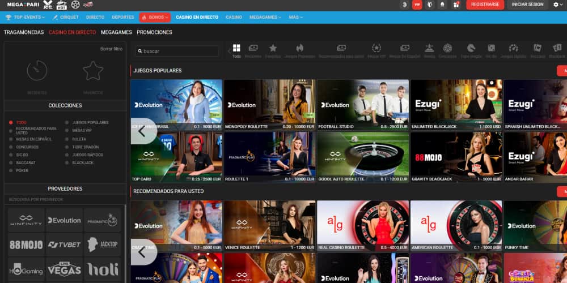Select the Concursos collection option
Screen dimensions: 567x283
24,147
